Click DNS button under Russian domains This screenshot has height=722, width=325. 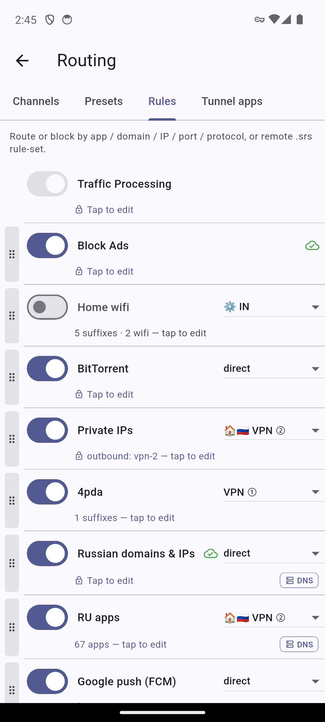(x=299, y=580)
